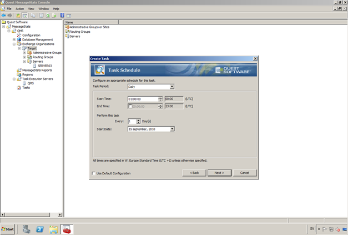Expand Routing Groups in the tree
This screenshot has width=348, height=235.
[x=24, y=57]
